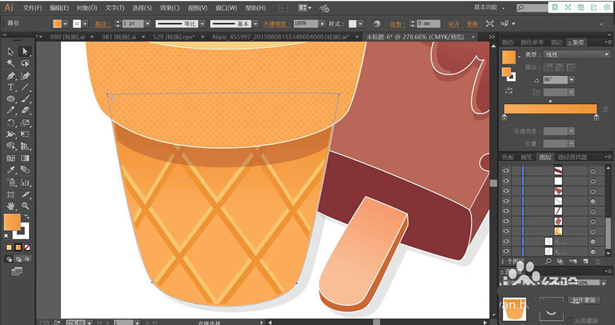Open the 对象(O) menu

pos(87,8)
